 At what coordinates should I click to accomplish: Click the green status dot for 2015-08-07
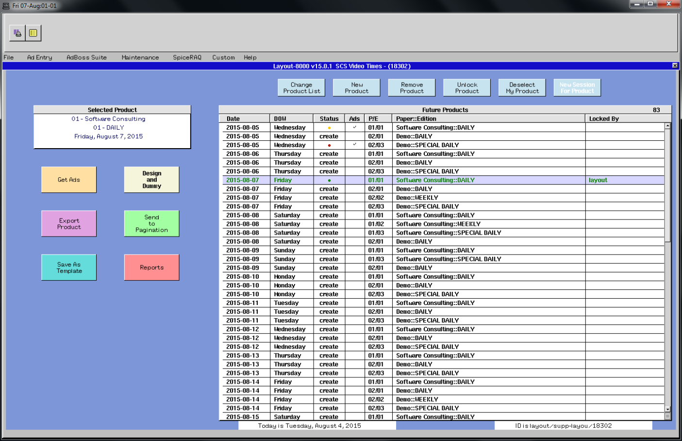tap(329, 180)
